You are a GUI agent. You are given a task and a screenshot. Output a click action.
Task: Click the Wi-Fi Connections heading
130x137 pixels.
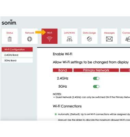(67, 106)
